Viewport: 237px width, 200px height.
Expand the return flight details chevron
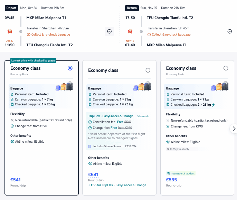pyautogui.click(x=230, y=31)
